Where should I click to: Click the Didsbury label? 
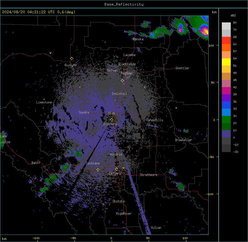pos(110,124)
